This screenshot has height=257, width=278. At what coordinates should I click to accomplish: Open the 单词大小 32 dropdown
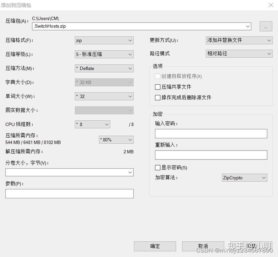tap(104, 96)
